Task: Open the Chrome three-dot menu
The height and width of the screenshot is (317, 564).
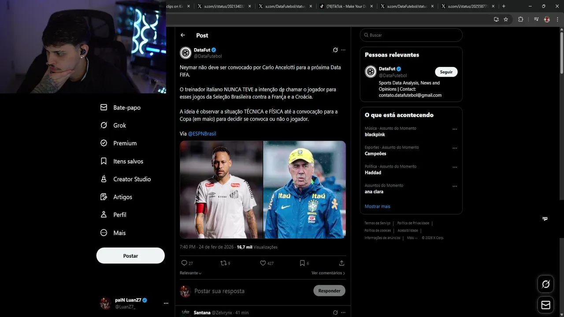Action: click(x=558, y=19)
